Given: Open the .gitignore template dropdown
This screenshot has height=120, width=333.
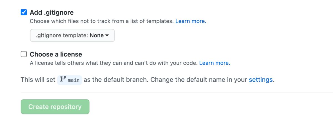Looking at the screenshot, I should [x=72, y=35].
